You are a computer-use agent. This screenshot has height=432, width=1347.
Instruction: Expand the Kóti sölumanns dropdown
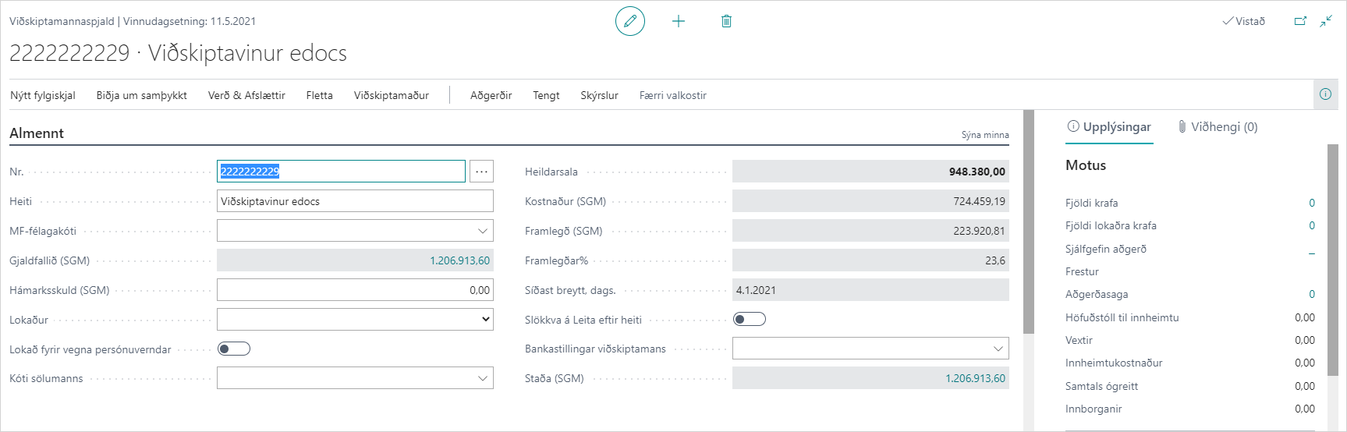coord(483,378)
